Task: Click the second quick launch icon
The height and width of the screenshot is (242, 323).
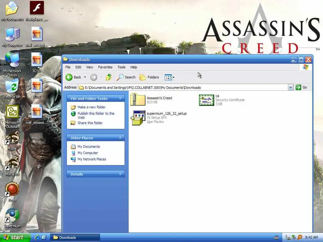Action: pyautogui.click(x=44, y=237)
